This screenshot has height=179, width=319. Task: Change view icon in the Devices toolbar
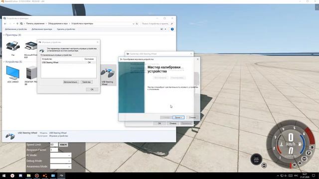click(161, 29)
